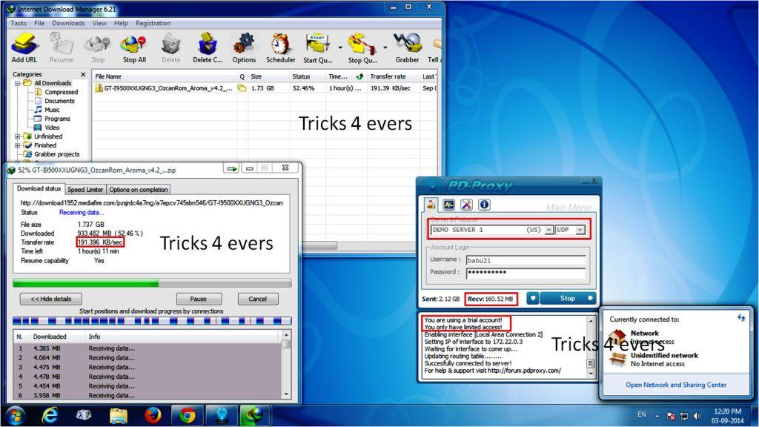Open the Windows Start menu
The height and width of the screenshot is (427, 759).
point(15,415)
